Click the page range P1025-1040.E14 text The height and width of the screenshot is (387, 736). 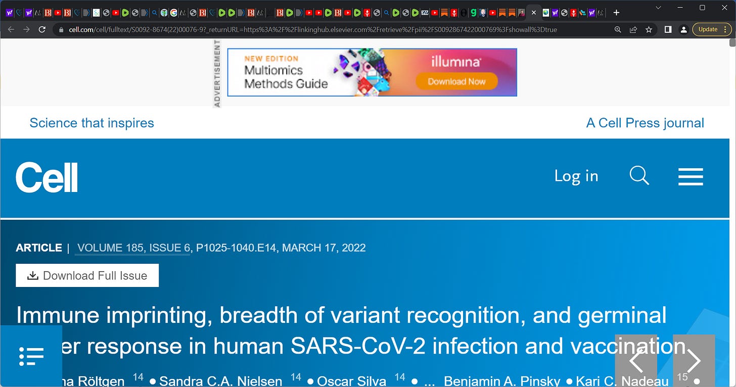pos(236,248)
